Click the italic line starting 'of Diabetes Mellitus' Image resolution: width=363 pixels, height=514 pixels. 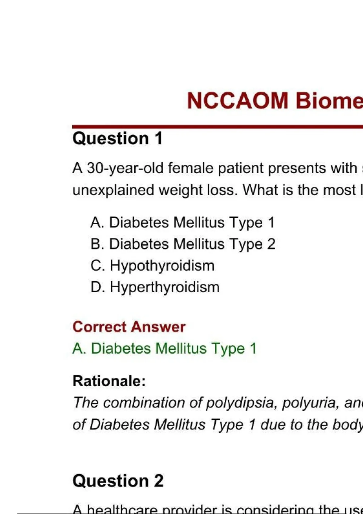coord(217,425)
